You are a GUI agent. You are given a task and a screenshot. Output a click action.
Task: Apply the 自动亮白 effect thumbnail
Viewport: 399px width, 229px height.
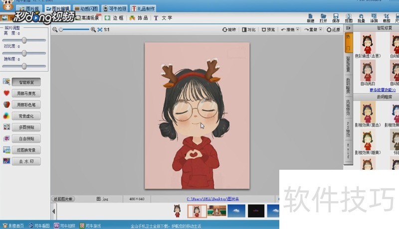368,71
